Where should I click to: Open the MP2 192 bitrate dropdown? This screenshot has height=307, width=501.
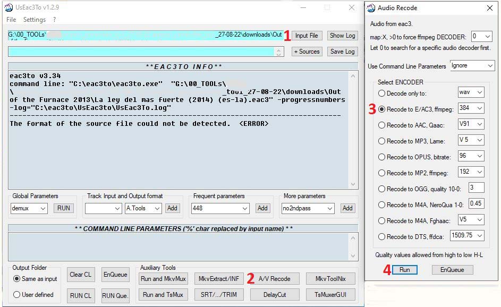tap(471, 172)
